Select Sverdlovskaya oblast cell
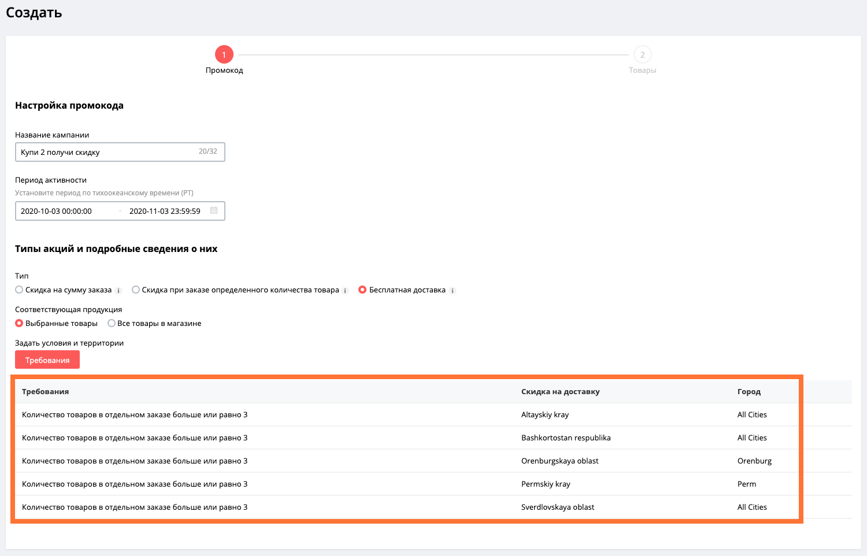867x556 pixels. [x=558, y=507]
